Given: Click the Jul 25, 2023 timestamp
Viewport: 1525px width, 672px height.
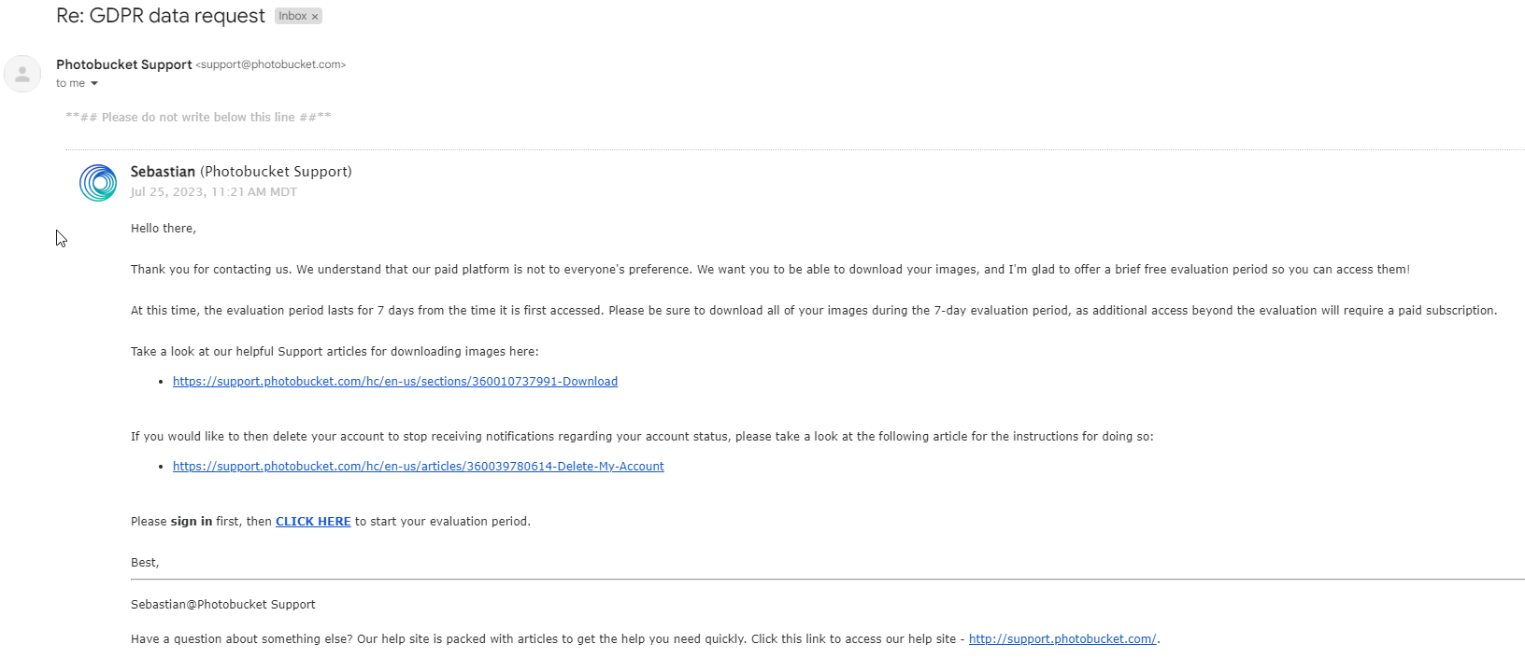Looking at the screenshot, I should pos(213,192).
